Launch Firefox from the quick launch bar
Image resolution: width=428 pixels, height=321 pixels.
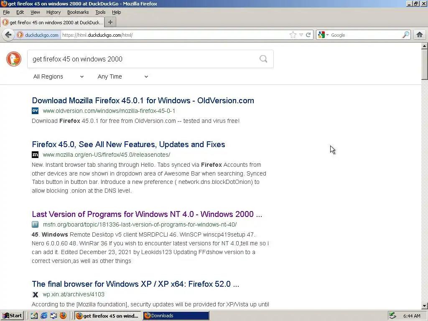tap(63, 316)
